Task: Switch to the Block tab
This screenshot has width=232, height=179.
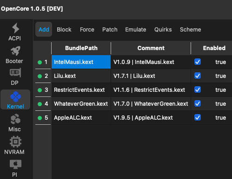Action: point(64,30)
